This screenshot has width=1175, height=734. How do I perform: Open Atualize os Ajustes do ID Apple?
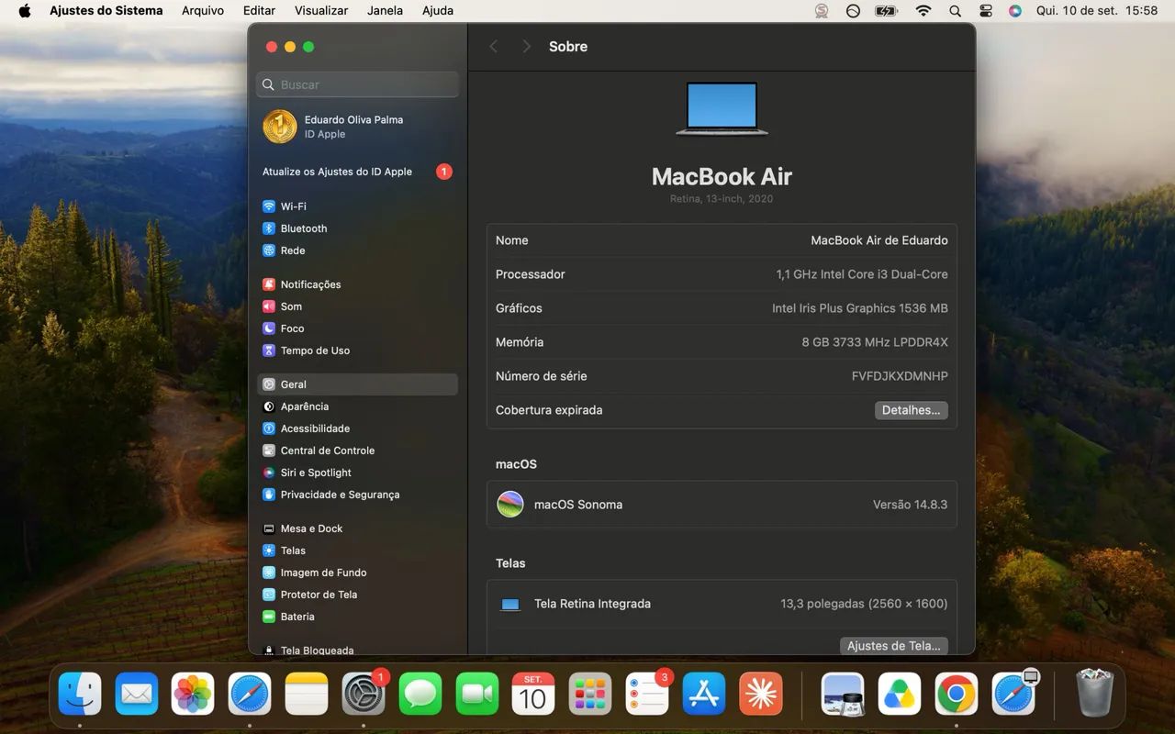tap(357, 172)
